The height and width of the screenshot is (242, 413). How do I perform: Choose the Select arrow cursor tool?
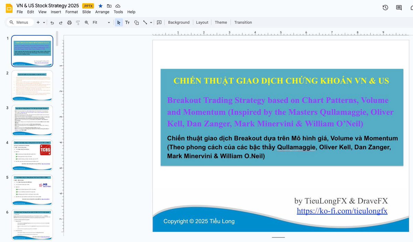pos(119,22)
